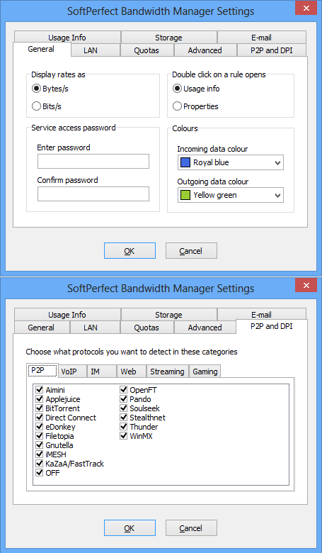
Task: Open E-mail tab in lower window
Action: pos(261,315)
